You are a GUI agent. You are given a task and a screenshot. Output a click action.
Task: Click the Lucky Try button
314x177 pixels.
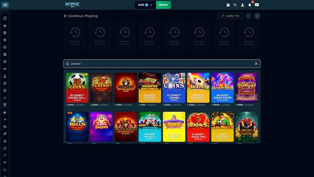tap(230, 16)
